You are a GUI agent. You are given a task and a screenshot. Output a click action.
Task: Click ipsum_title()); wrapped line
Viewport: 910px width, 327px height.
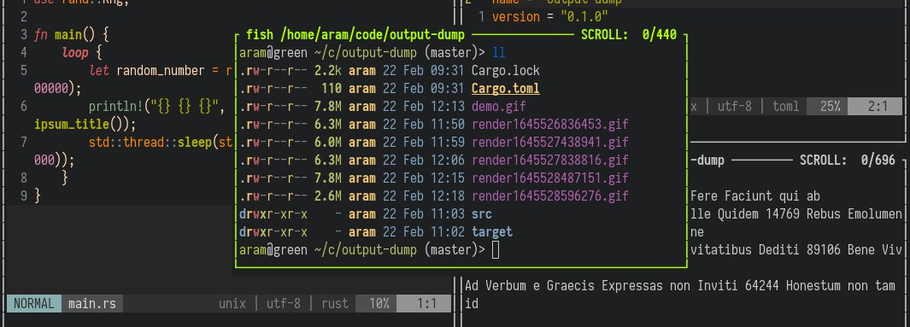point(85,125)
